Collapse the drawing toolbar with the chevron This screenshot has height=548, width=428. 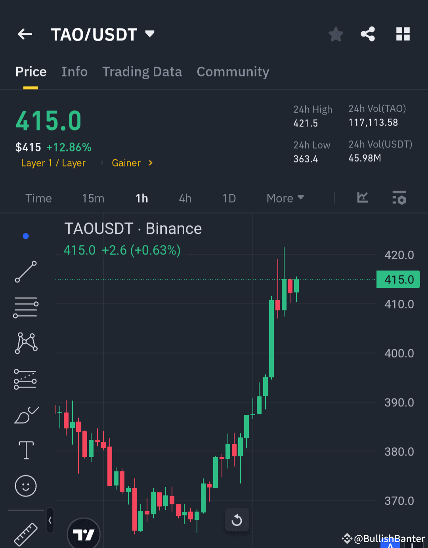tap(50, 521)
